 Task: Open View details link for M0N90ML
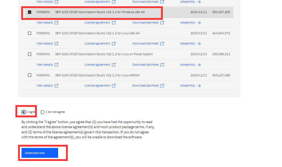(45, 43)
